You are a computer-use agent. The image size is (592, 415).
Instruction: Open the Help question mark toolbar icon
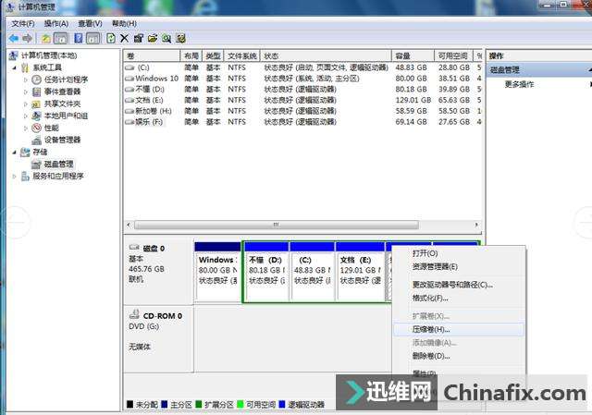[x=78, y=39]
